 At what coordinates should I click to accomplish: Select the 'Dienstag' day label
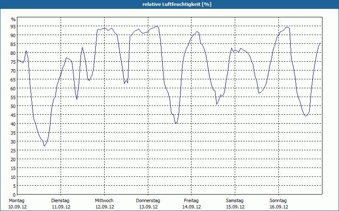coord(61,200)
